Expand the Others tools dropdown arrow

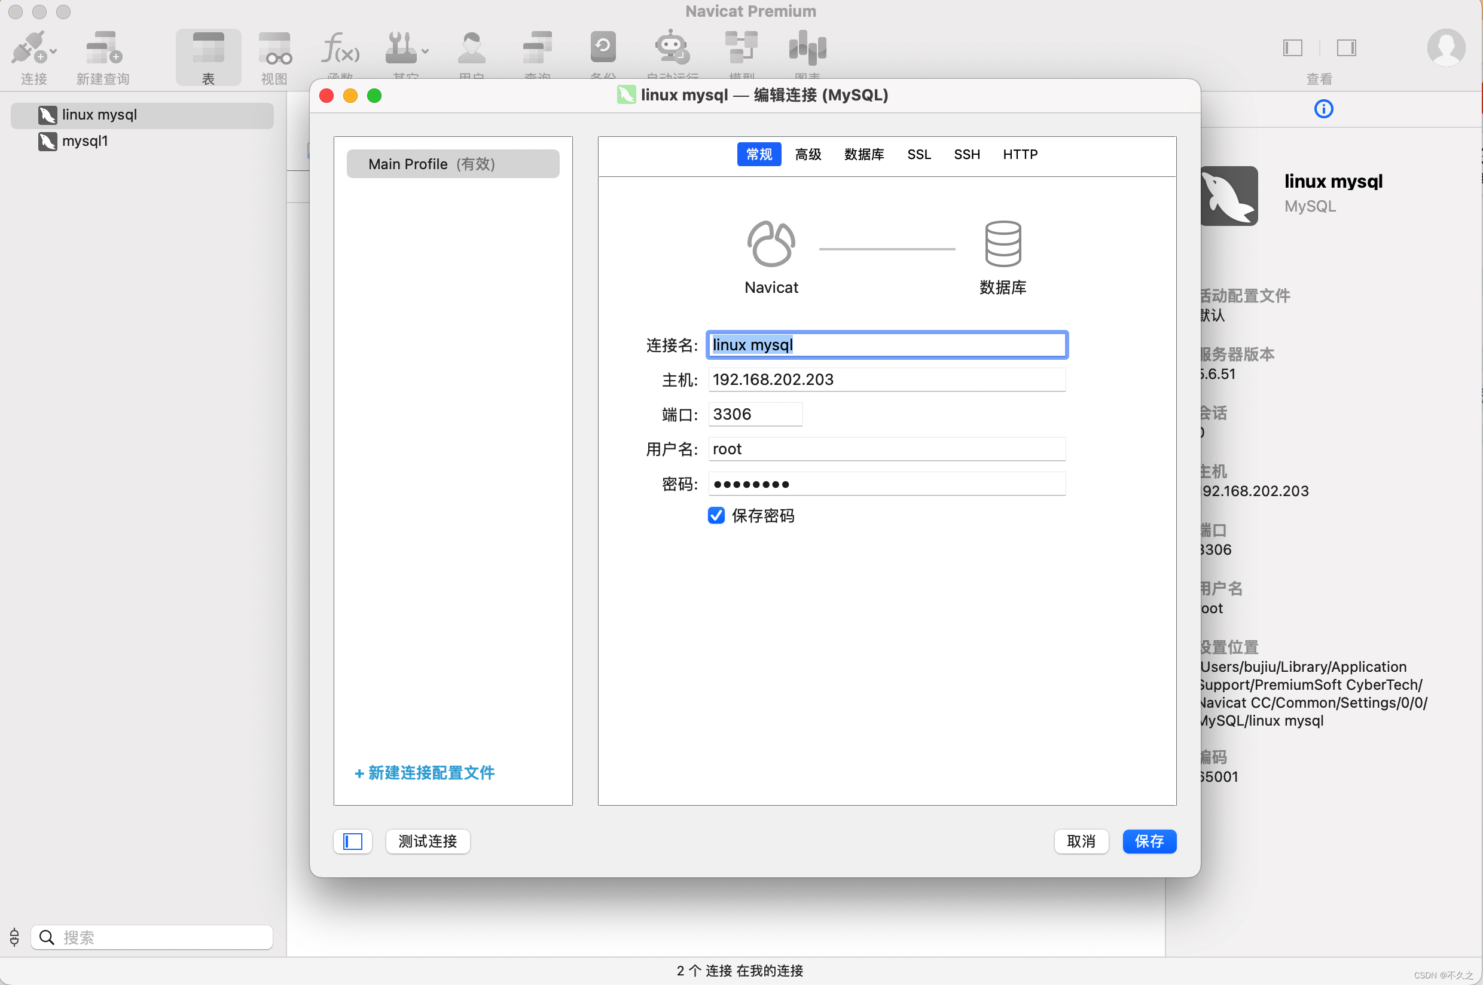click(x=425, y=51)
